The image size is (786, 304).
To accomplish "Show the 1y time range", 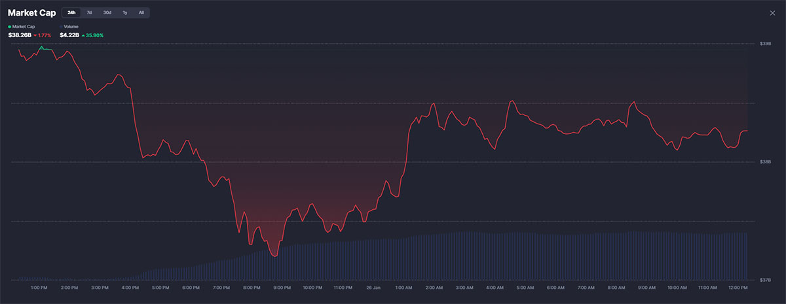I will [x=124, y=12].
